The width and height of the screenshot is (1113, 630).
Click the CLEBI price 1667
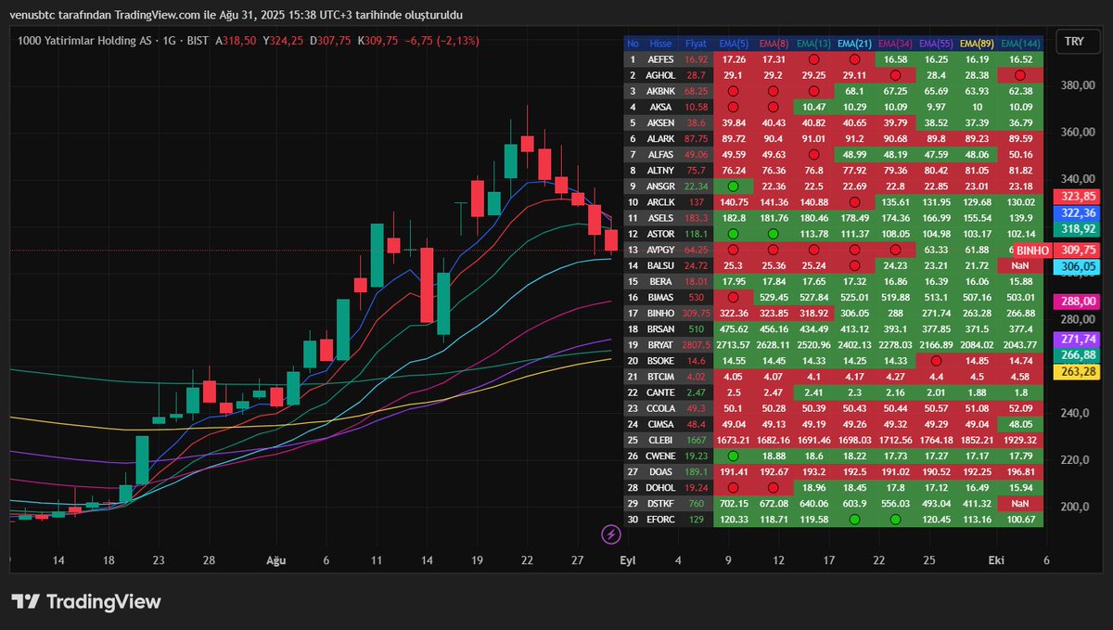coord(697,440)
